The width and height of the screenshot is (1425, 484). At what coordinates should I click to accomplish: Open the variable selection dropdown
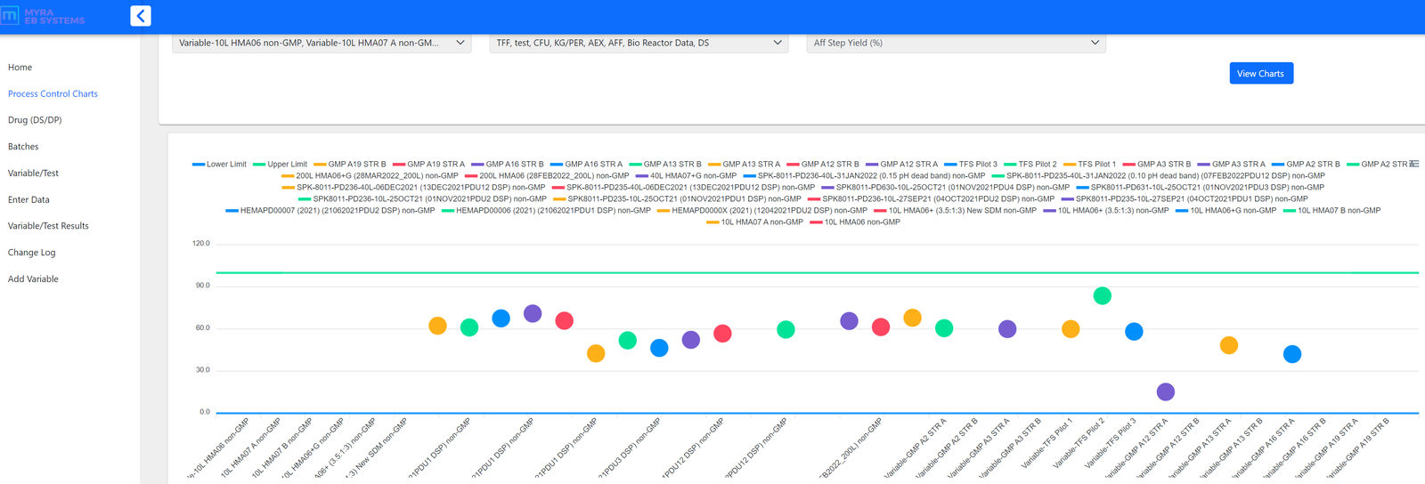pyautogui.click(x=322, y=43)
